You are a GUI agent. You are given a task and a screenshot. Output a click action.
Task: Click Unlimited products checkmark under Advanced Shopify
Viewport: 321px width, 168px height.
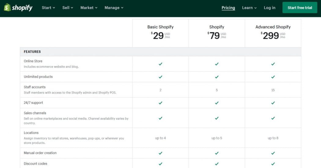[x=273, y=77]
